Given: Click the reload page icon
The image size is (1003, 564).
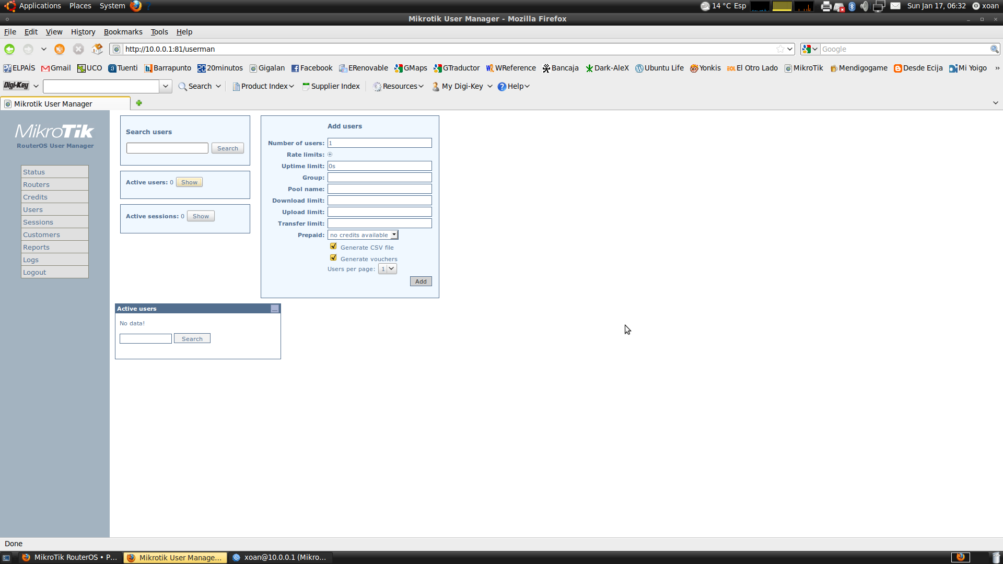Looking at the screenshot, I should pyautogui.click(x=60, y=49).
